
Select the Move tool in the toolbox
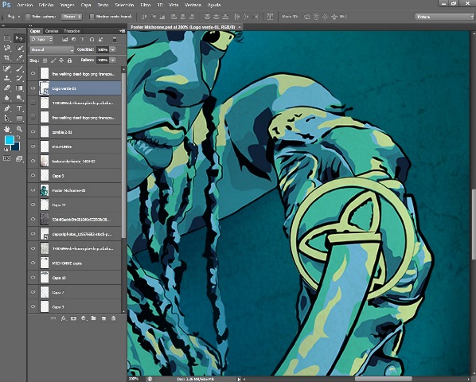(x=19, y=38)
